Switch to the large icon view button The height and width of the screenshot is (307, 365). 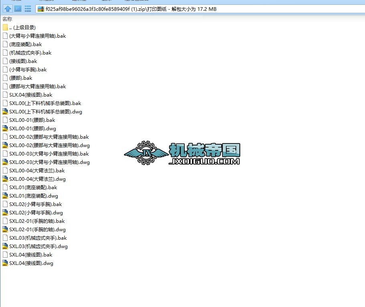18,9
